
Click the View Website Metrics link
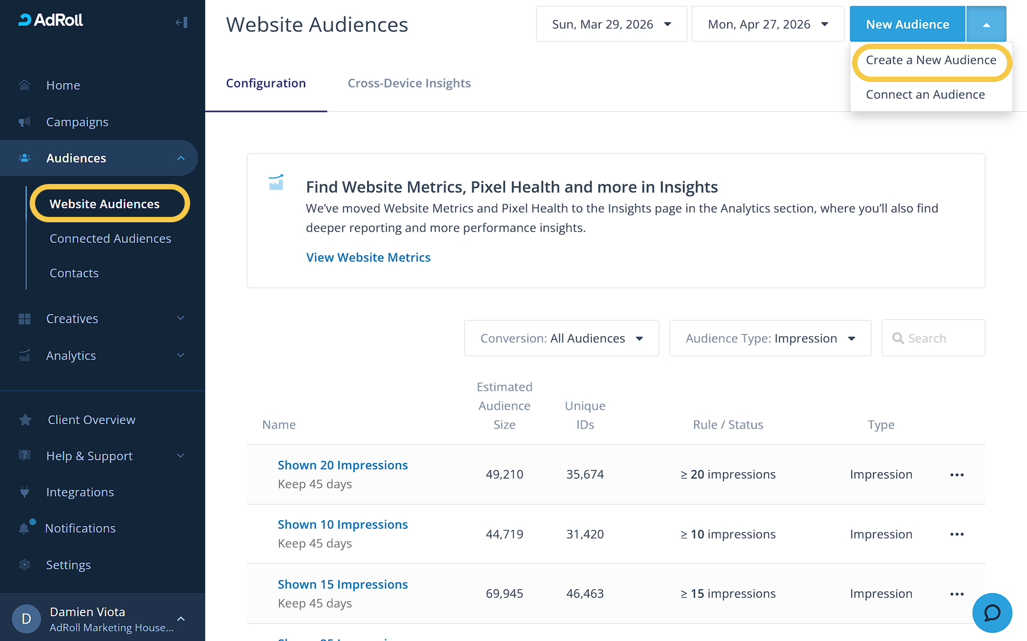(368, 257)
